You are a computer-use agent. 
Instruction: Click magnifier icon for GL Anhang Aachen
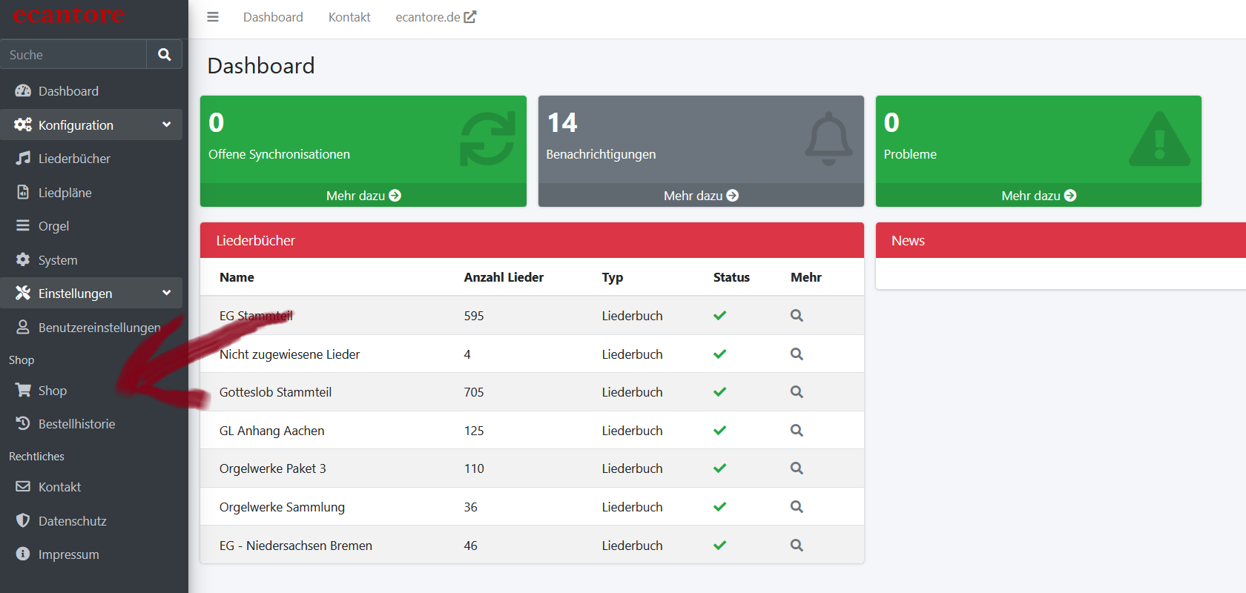click(797, 430)
